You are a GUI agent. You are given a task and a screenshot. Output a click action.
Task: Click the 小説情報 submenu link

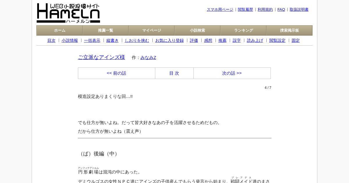point(70,41)
